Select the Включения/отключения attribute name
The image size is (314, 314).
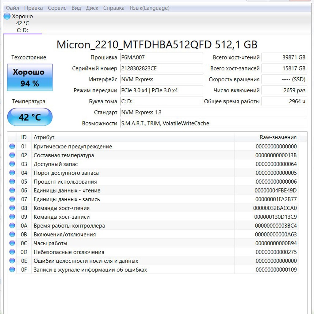65,235
